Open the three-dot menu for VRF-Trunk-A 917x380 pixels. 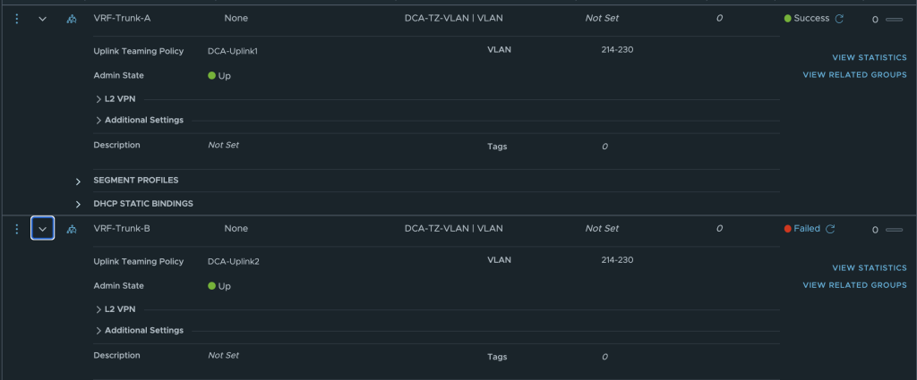pyautogui.click(x=16, y=19)
